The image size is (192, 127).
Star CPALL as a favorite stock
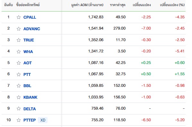(x=19, y=17)
